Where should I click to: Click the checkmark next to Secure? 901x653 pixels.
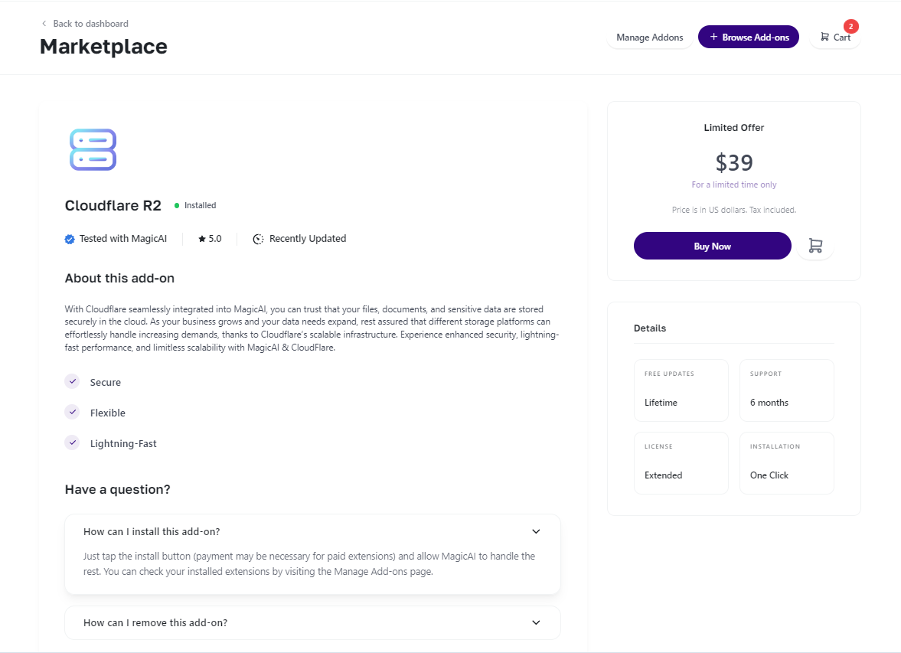(72, 381)
